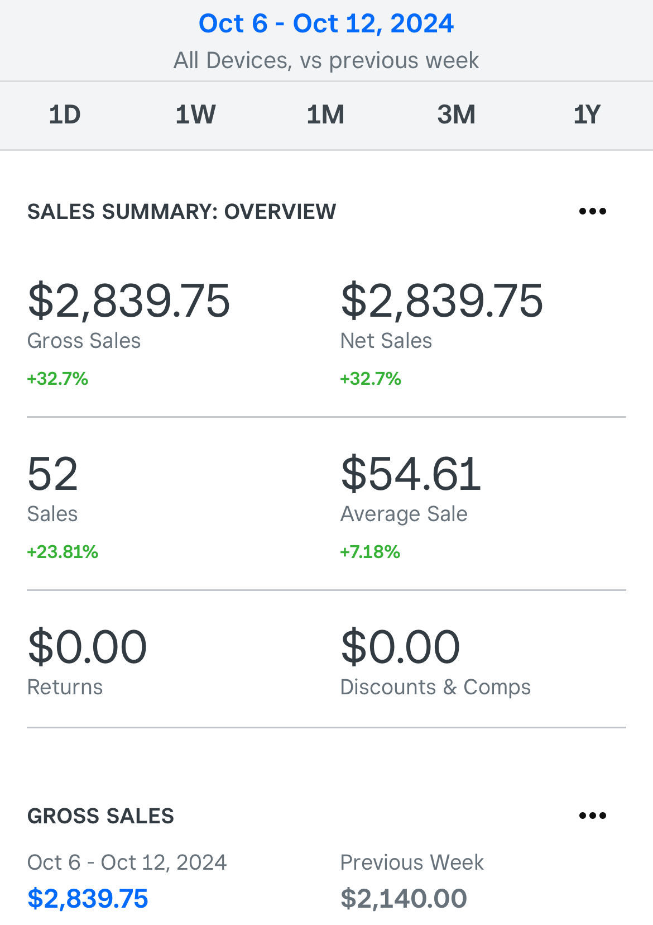653x925 pixels.
Task: Tap the $54.61 Average Sale tile
Action: pos(411,474)
